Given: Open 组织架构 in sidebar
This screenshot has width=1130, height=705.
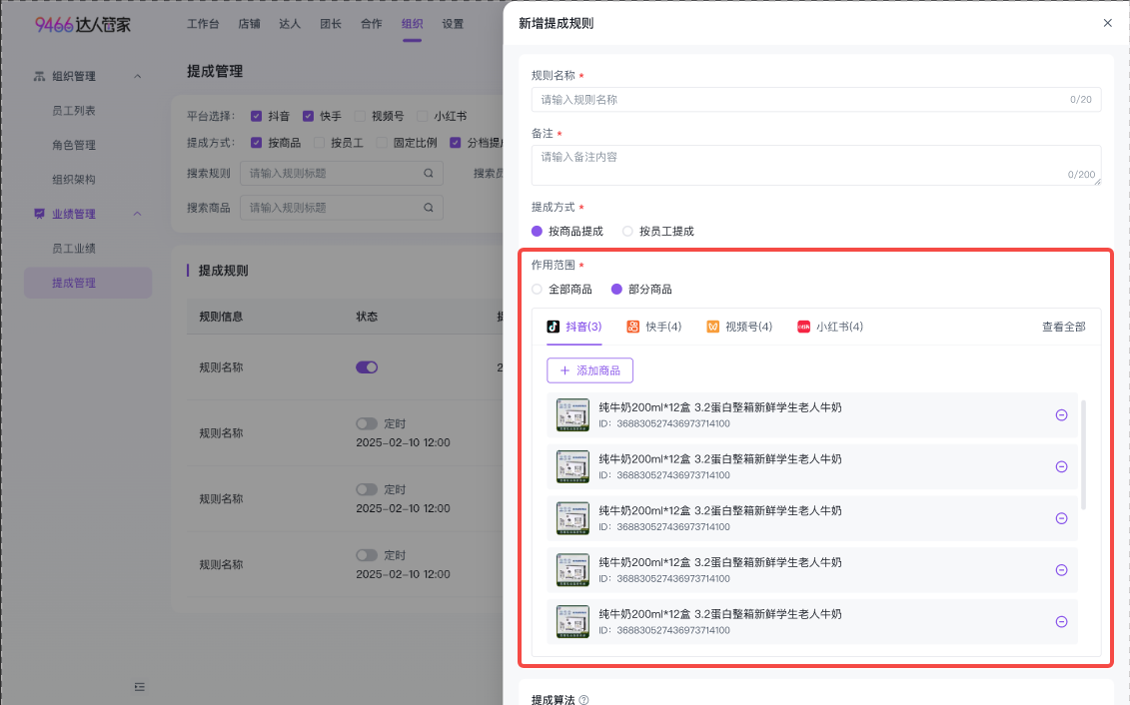Looking at the screenshot, I should point(74,180).
